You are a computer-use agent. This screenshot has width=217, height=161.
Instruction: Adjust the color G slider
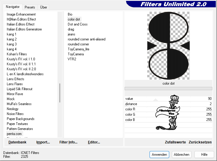click(168, 114)
